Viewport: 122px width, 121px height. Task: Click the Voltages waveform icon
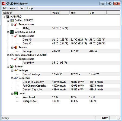16,70
